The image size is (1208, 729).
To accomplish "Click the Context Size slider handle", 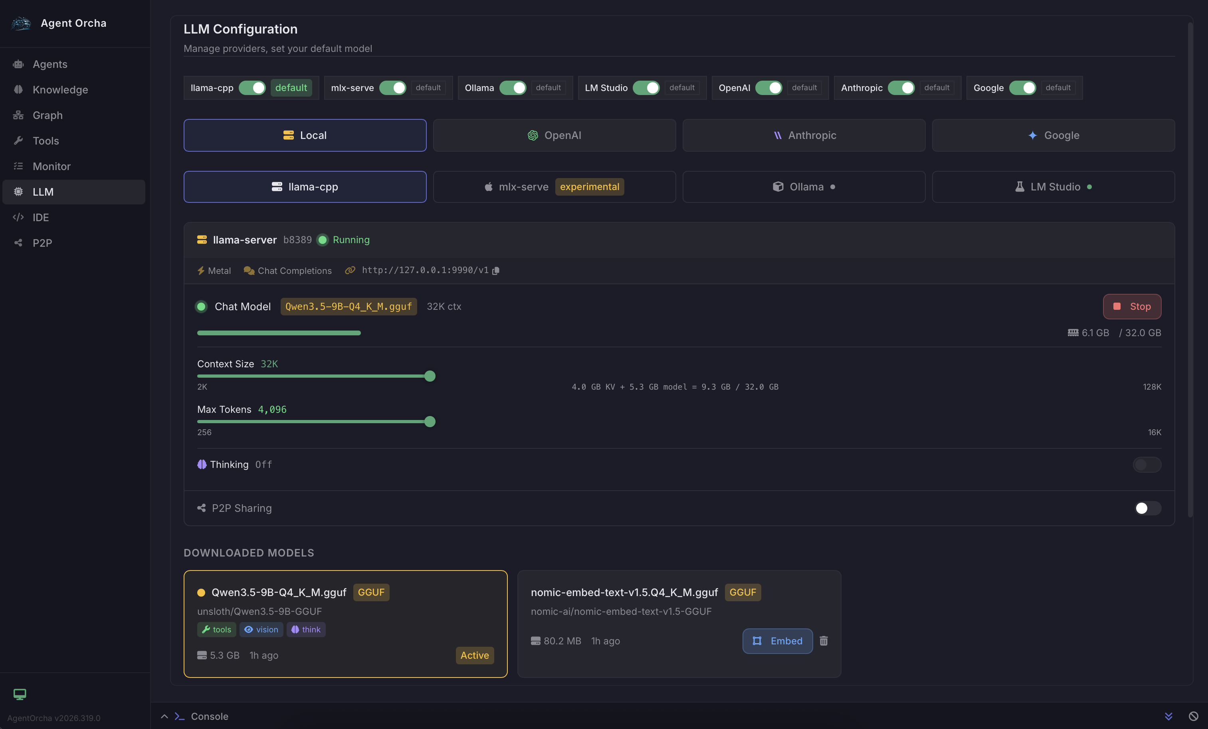I will (430, 376).
